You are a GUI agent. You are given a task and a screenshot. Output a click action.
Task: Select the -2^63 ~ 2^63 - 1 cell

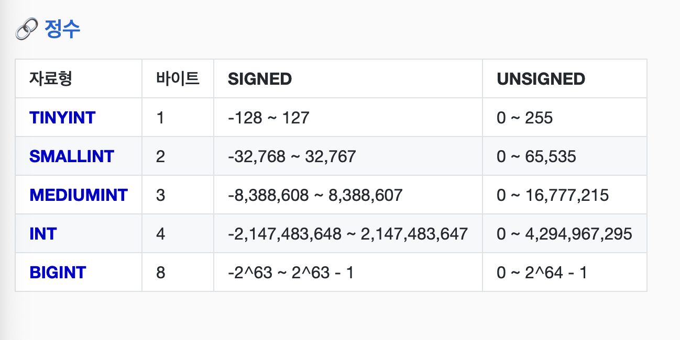(x=291, y=273)
